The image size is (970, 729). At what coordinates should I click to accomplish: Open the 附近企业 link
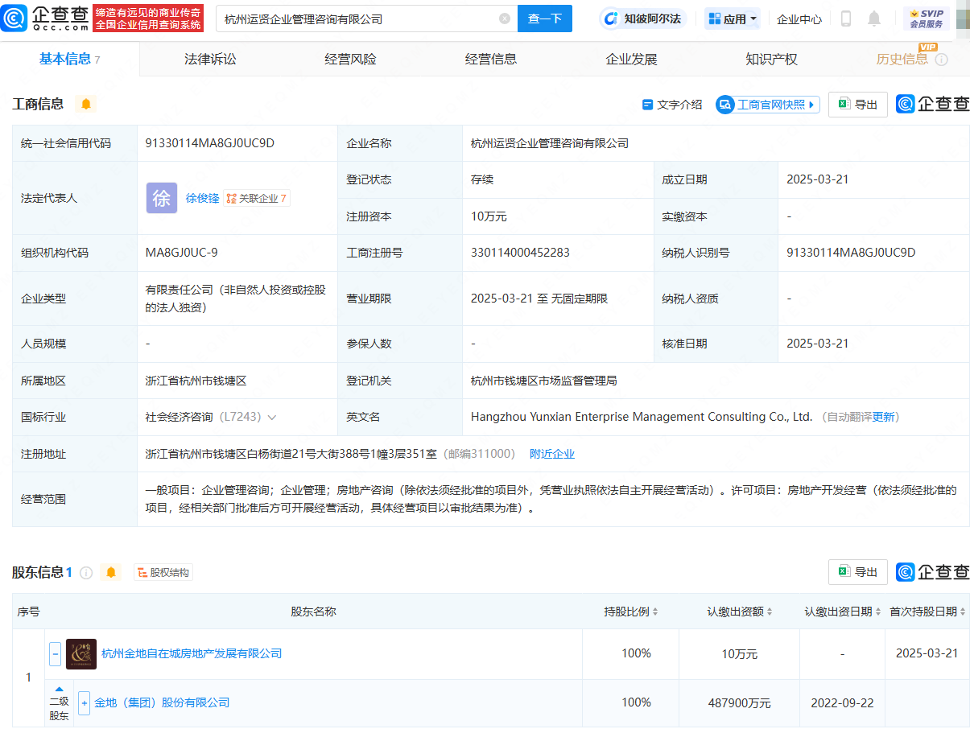tap(552, 454)
